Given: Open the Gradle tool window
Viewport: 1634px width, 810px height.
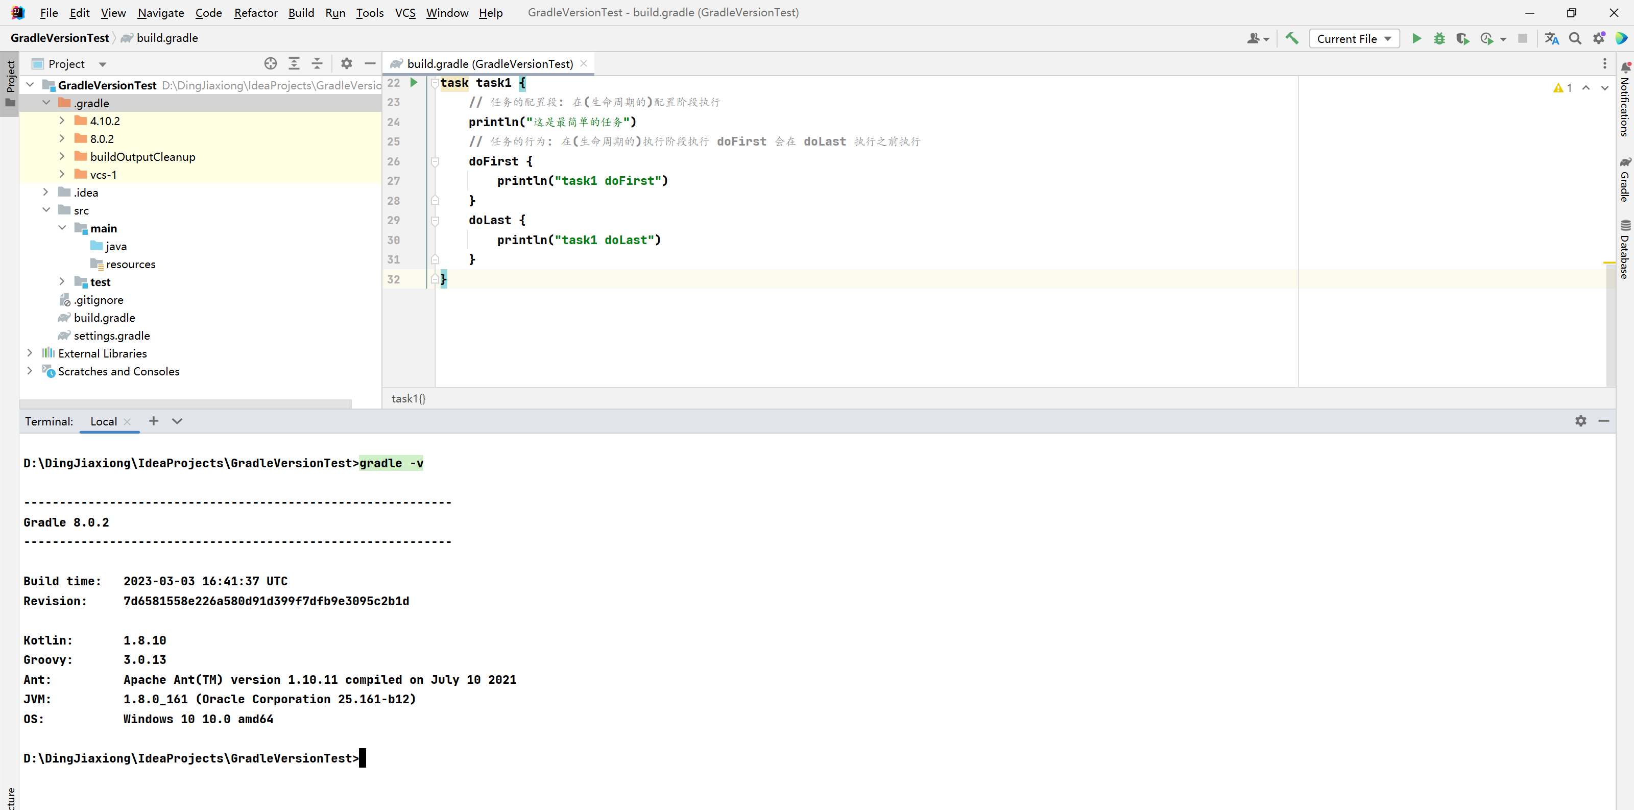Looking at the screenshot, I should pos(1625,179).
